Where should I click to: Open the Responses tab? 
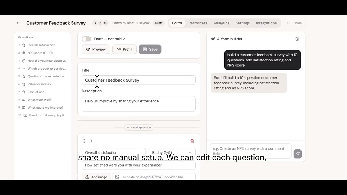198,23
